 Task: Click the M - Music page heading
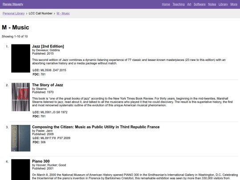[x=16, y=28]
